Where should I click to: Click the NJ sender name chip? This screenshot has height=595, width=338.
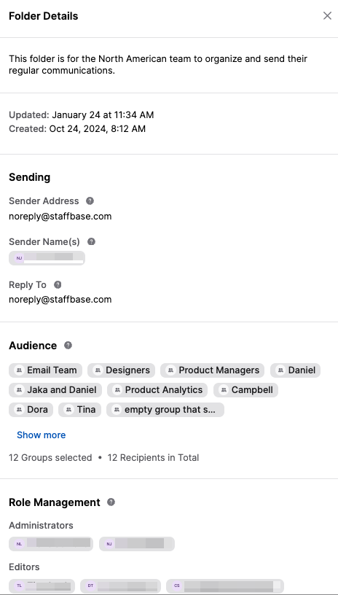[47, 258]
